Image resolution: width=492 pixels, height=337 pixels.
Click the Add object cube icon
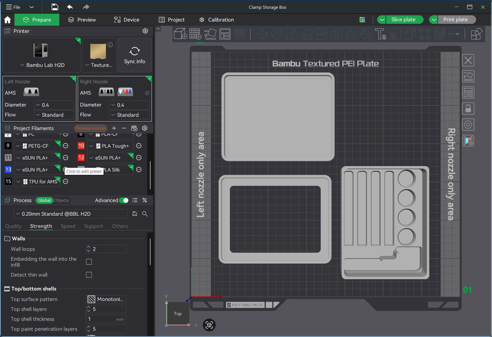pos(180,34)
